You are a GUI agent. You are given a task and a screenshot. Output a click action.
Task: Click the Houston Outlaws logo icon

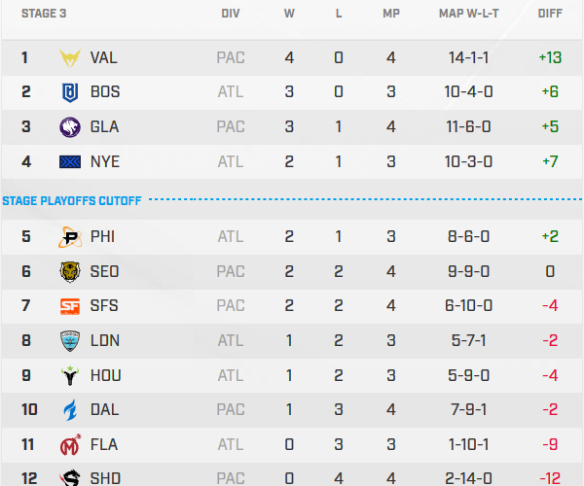pos(70,375)
